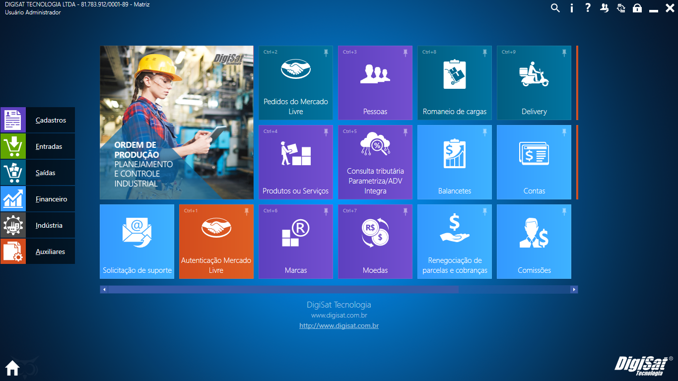Click the switch company factory icon
This screenshot has width=678, height=381.
621,8
